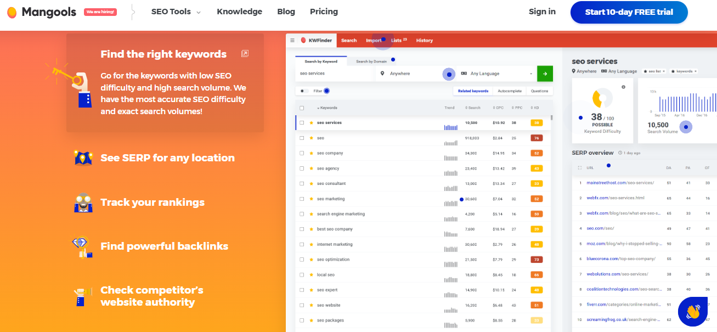This screenshot has width=717, height=332.
Task: Check the 'seo services' row checkbox
Action: 302,123
